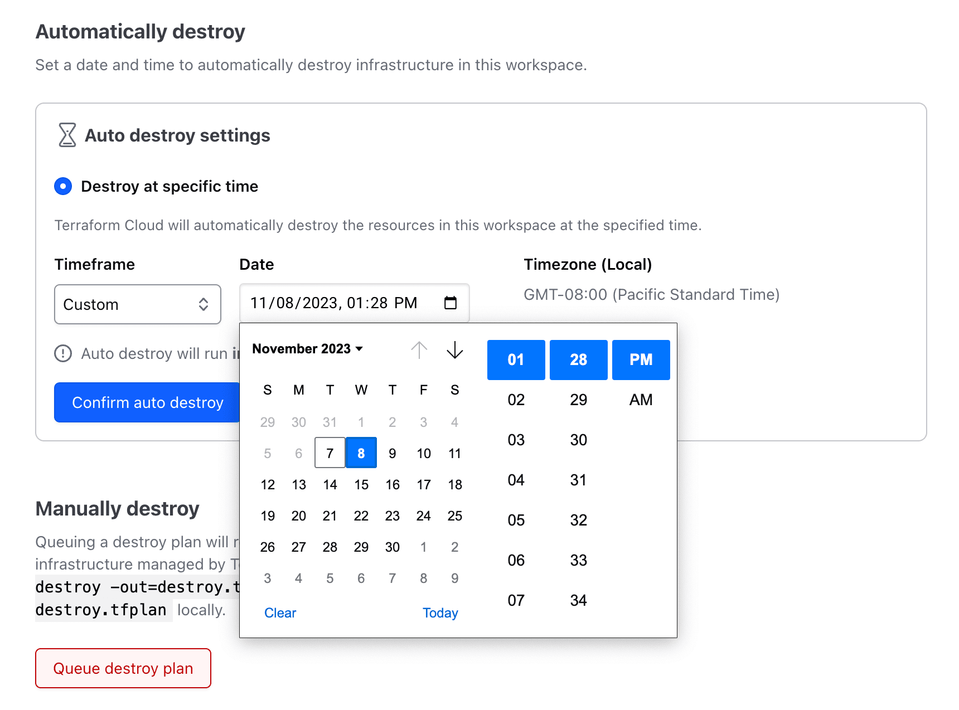Viewport: 959px width, 710px height.
Task: Expand the November 2023 month selector
Action: pos(307,349)
